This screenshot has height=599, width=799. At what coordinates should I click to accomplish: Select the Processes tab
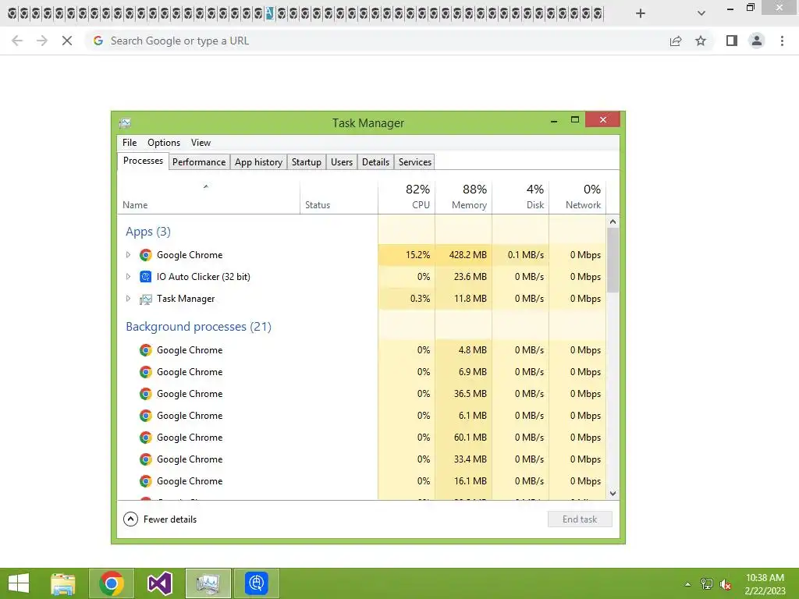tap(144, 161)
